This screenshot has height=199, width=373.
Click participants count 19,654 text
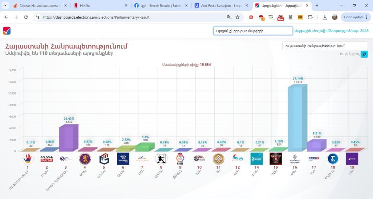click(186, 65)
